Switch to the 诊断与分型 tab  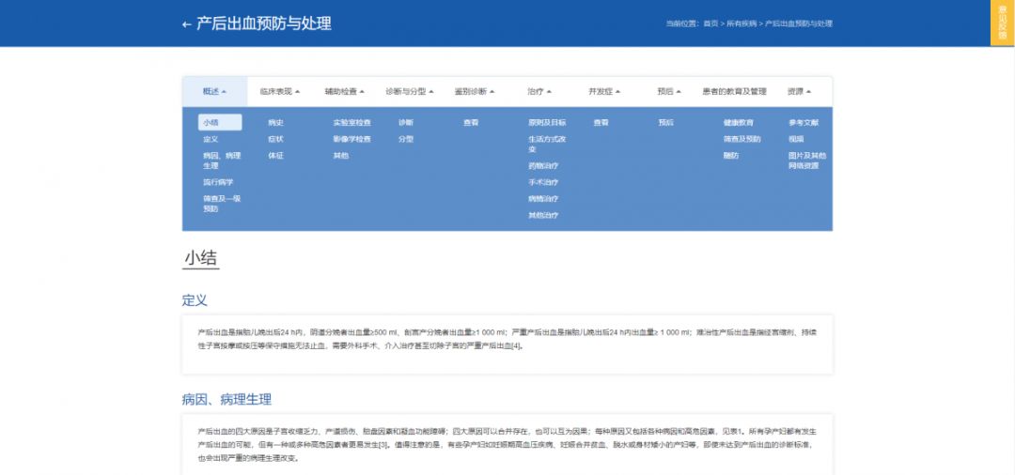coord(409,92)
